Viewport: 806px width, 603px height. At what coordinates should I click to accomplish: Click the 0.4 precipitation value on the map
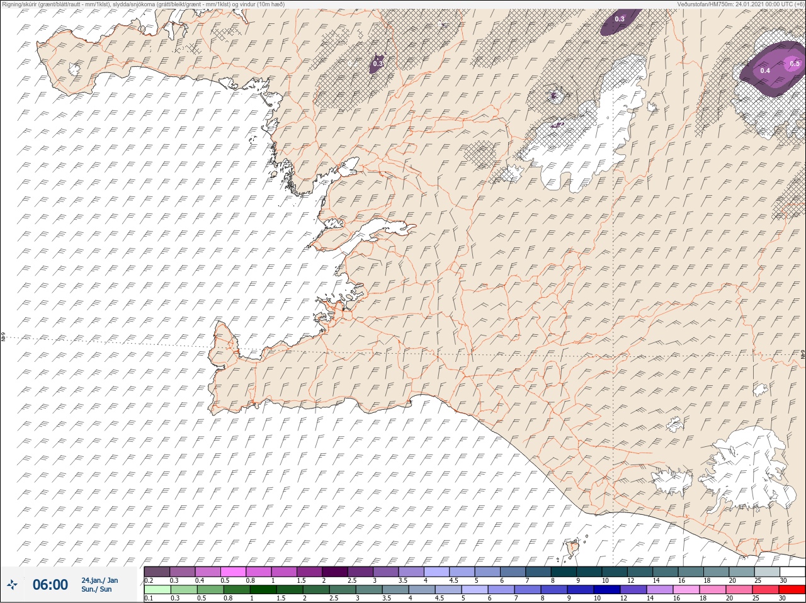(765, 70)
